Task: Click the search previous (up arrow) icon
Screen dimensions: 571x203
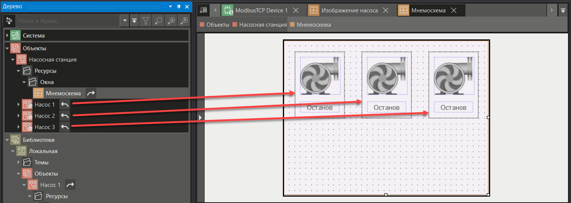Action: 171,21
